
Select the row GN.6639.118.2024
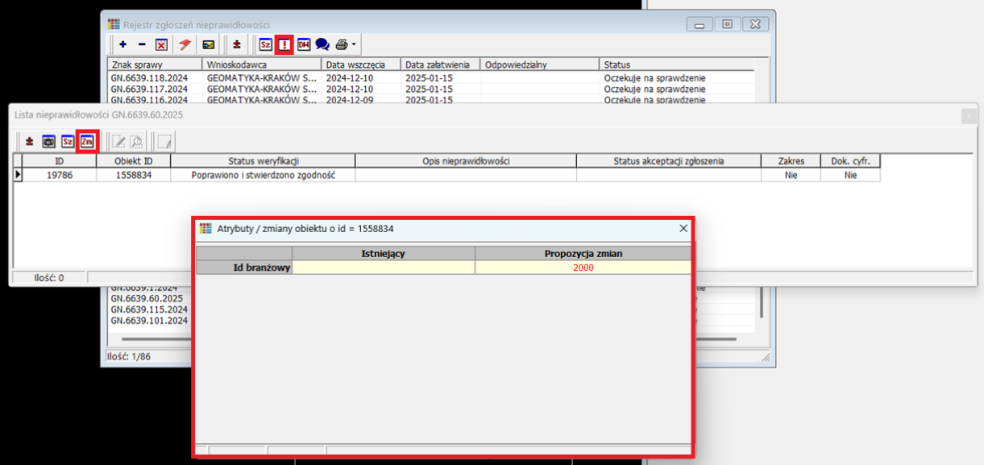(x=149, y=78)
